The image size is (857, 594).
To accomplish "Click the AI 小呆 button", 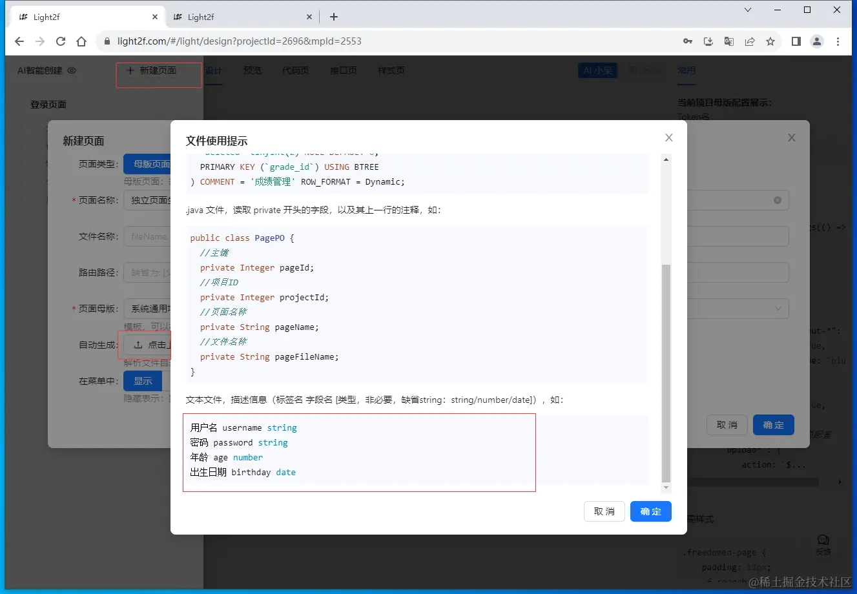I will point(598,70).
